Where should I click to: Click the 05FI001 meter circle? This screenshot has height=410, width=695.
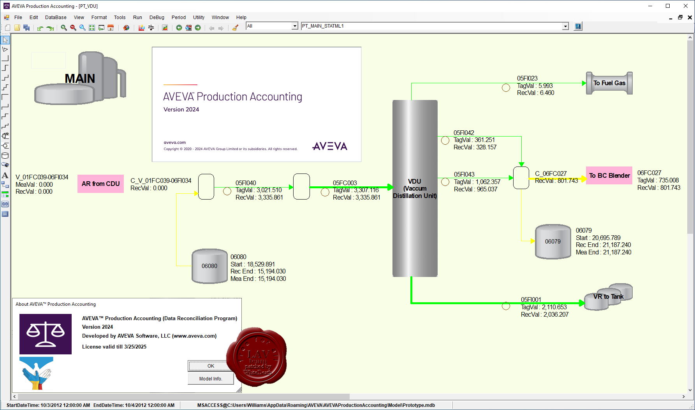click(506, 306)
